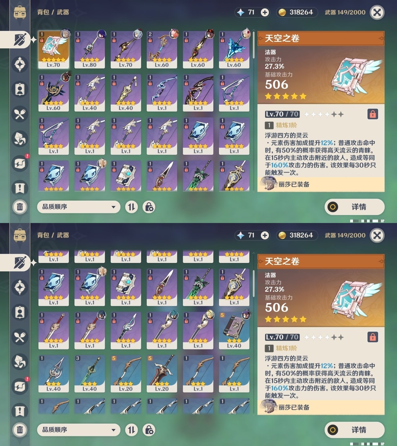Expand 品质顺序 dropdown in lower screenshot

tap(78, 430)
